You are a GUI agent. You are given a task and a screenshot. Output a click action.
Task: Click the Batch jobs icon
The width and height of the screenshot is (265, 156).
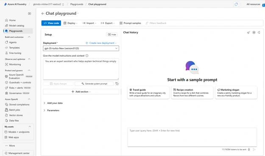[x=6, y=110]
